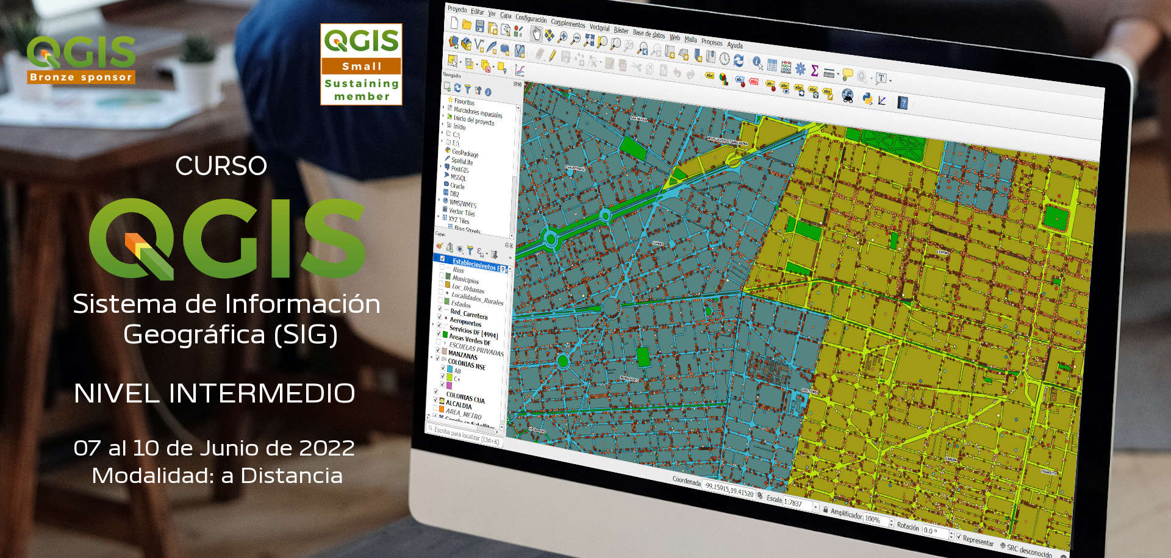This screenshot has height=558, width=1171.
Task: Click the Coordenada value field
Action: pyautogui.click(x=729, y=490)
